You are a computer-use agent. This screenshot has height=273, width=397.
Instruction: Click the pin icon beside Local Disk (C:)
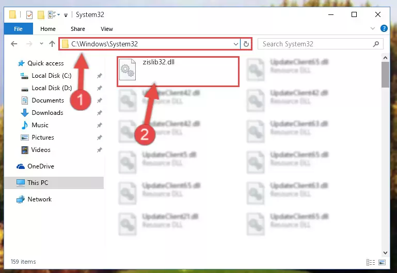100,76
